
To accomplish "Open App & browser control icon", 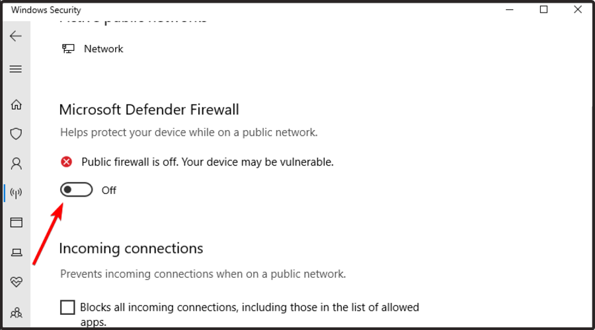I will (x=17, y=222).
